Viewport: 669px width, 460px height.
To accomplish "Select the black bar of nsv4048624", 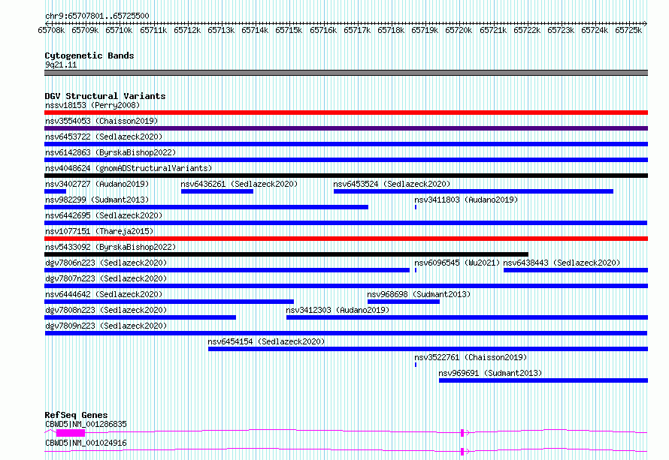I will tap(346, 176).
